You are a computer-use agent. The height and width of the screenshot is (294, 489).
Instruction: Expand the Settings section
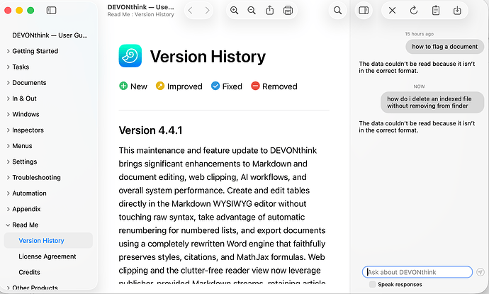click(8, 162)
